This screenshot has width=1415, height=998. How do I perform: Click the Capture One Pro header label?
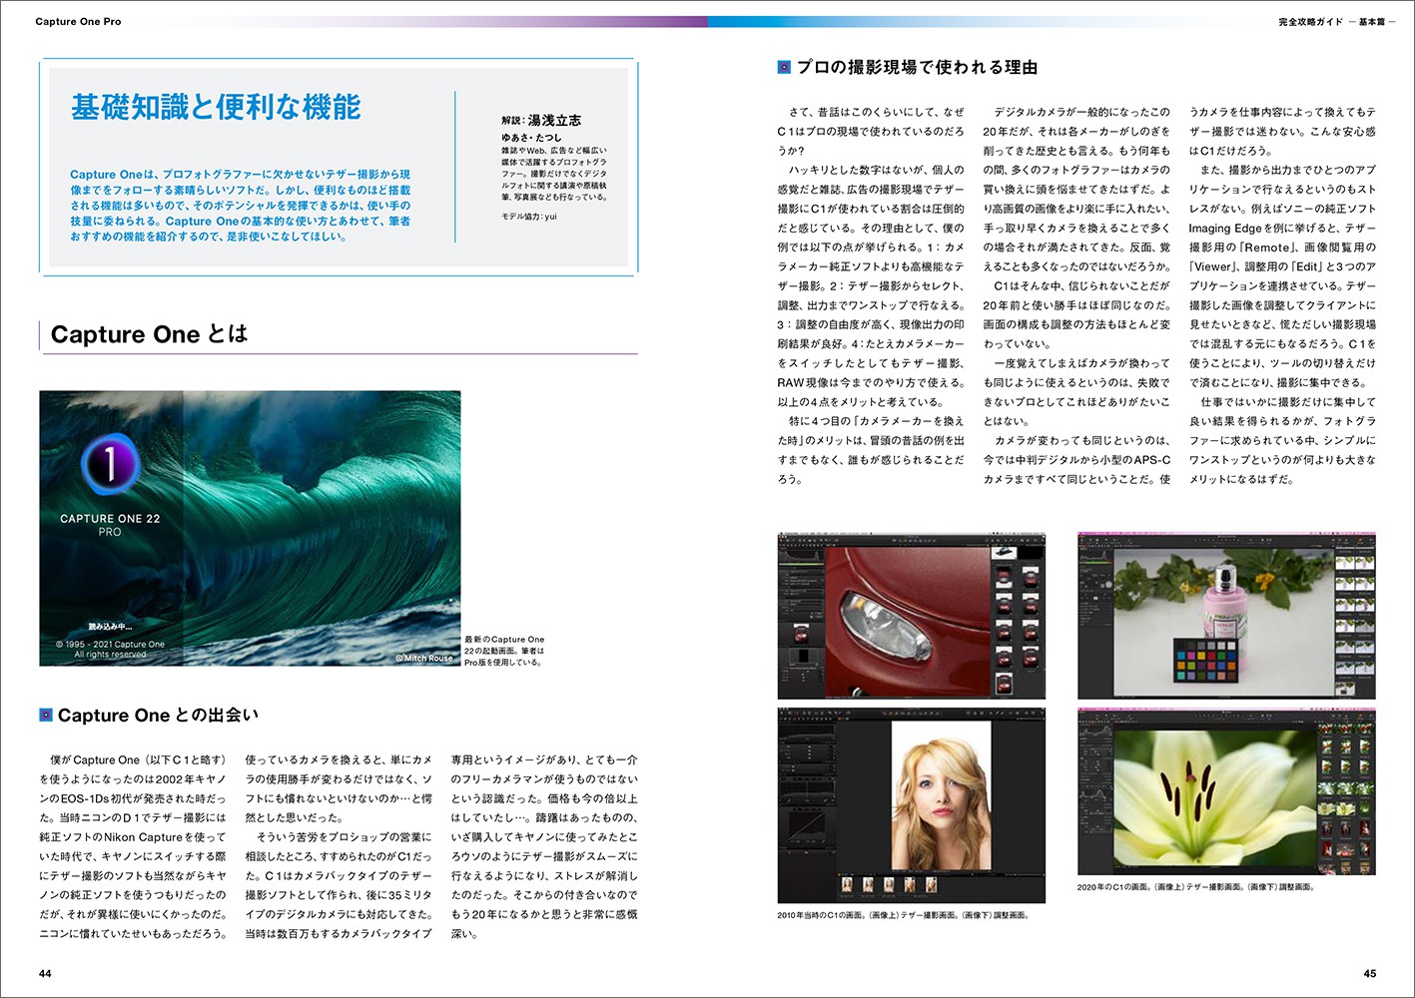[78, 21]
